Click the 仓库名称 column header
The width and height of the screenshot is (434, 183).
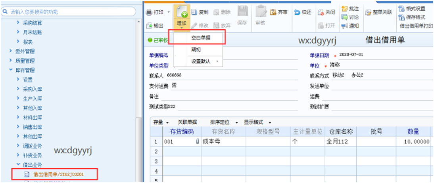tap(340, 132)
